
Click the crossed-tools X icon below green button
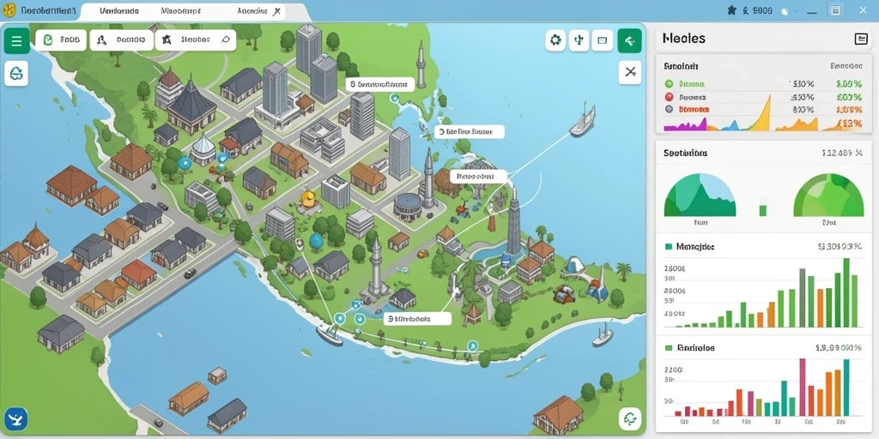pyautogui.click(x=630, y=72)
